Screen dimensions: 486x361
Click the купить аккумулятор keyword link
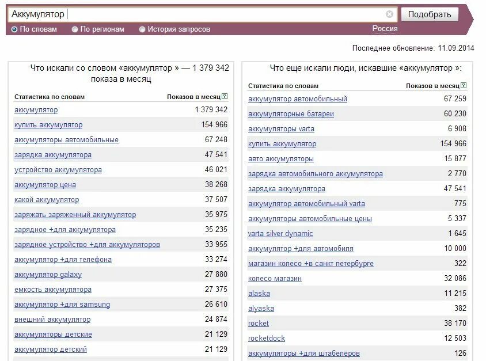[x=48, y=125]
